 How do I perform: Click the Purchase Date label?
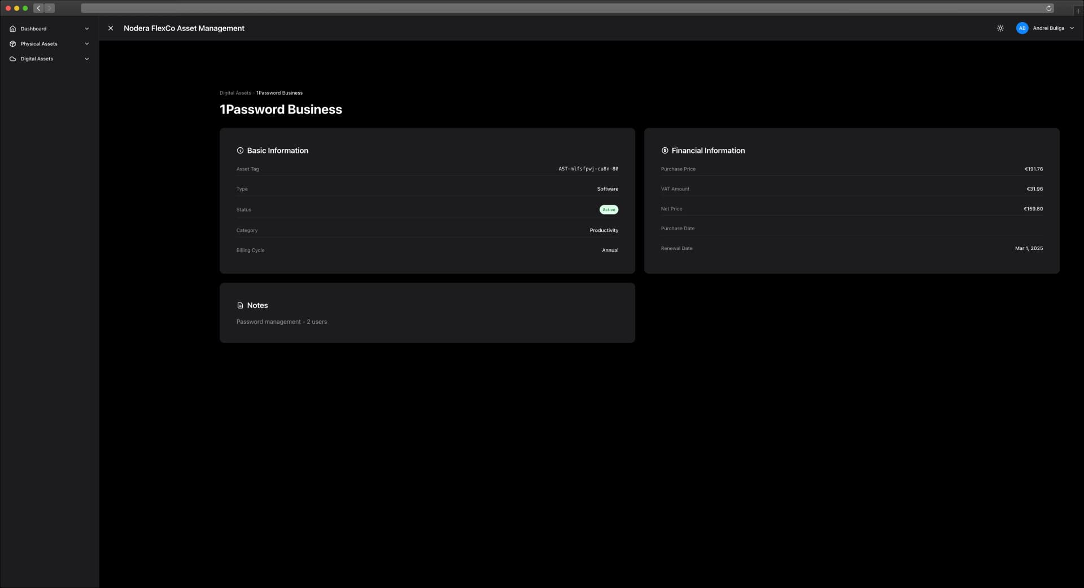tap(677, 229)
